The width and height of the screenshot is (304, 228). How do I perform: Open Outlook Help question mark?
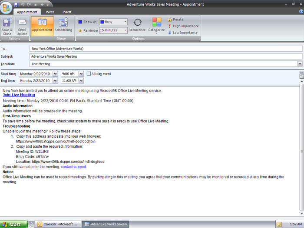301,11
